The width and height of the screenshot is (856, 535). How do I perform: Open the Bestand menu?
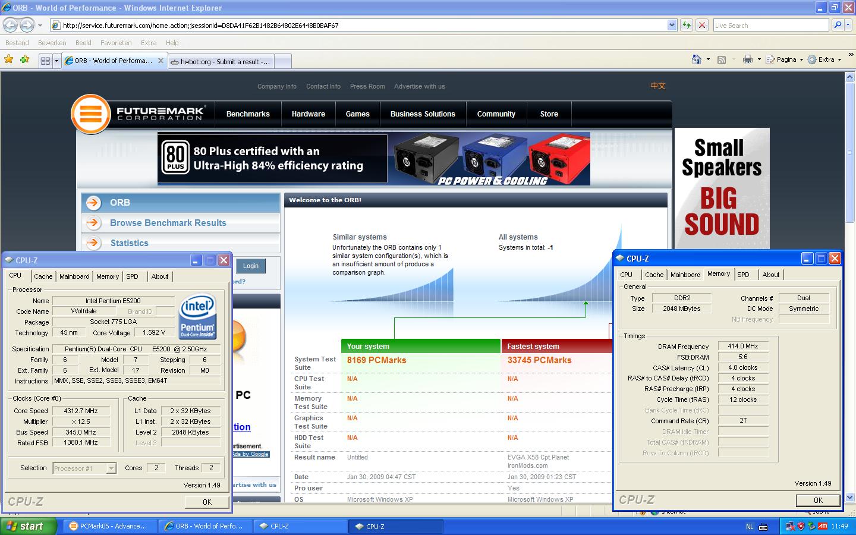pyautogui.click(x=17, y=43)
